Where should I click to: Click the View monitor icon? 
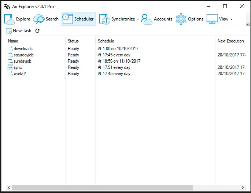[x=212, y=19]
